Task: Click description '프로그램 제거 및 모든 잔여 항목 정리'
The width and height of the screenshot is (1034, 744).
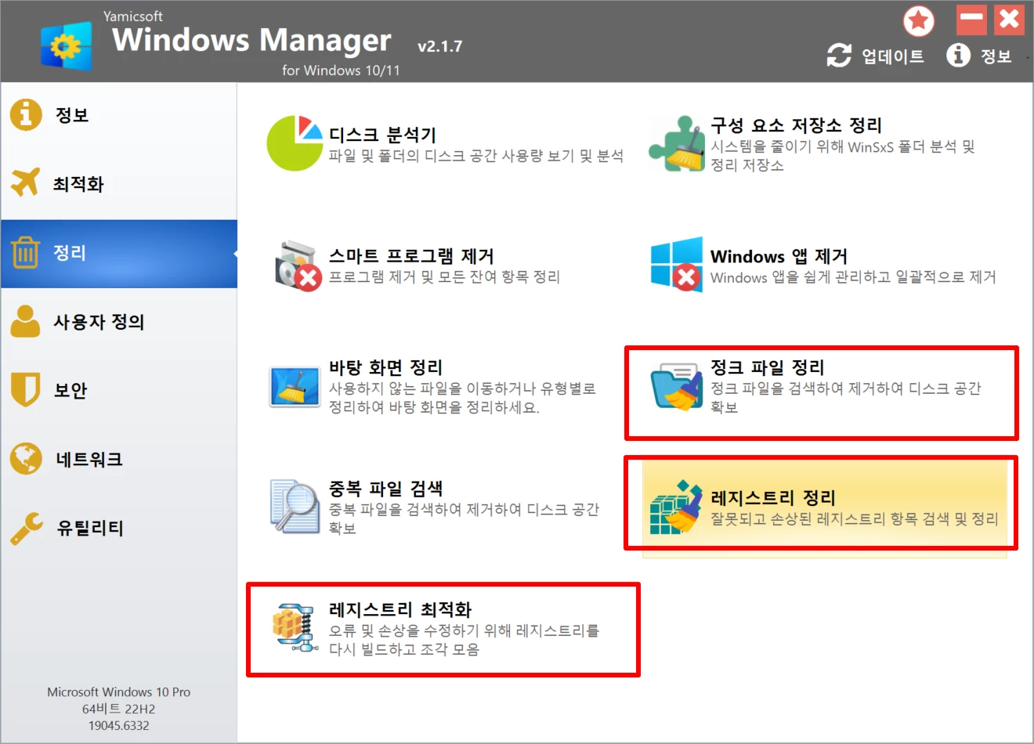Action: [444, 276]
